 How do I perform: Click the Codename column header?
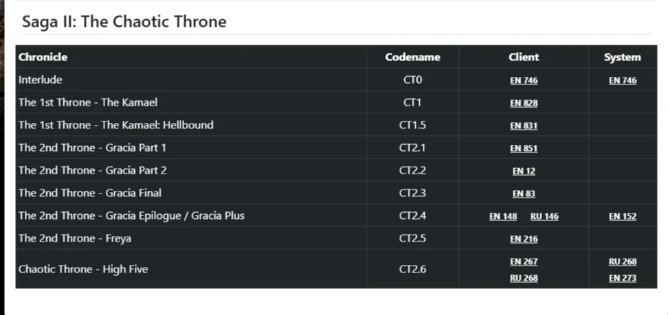point(412,57)
